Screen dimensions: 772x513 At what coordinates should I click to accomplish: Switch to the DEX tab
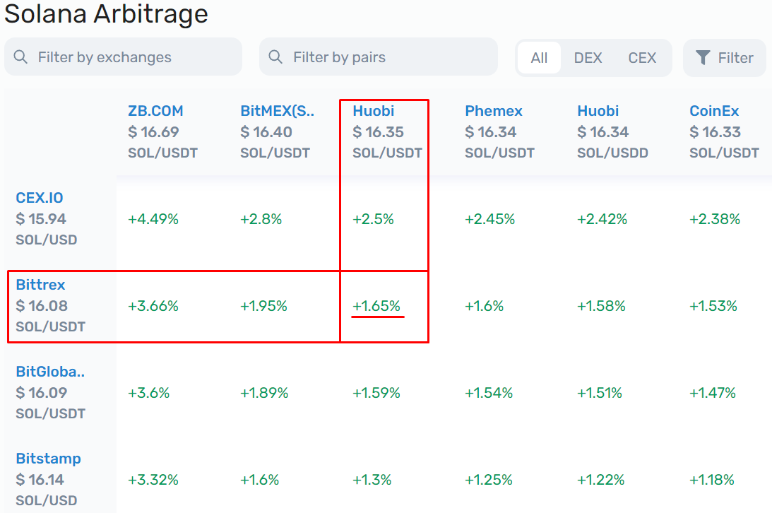click(588, 58)
